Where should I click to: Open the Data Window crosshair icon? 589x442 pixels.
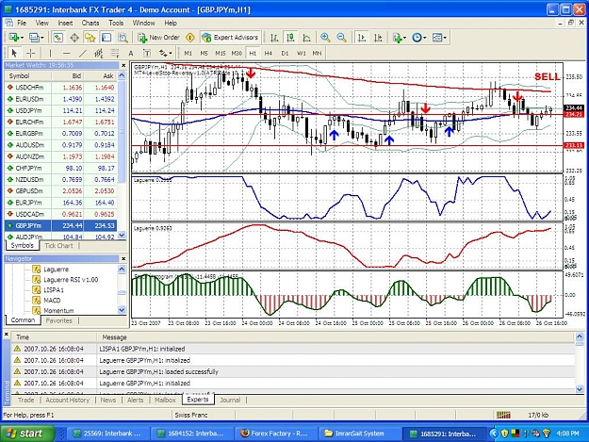74,38
